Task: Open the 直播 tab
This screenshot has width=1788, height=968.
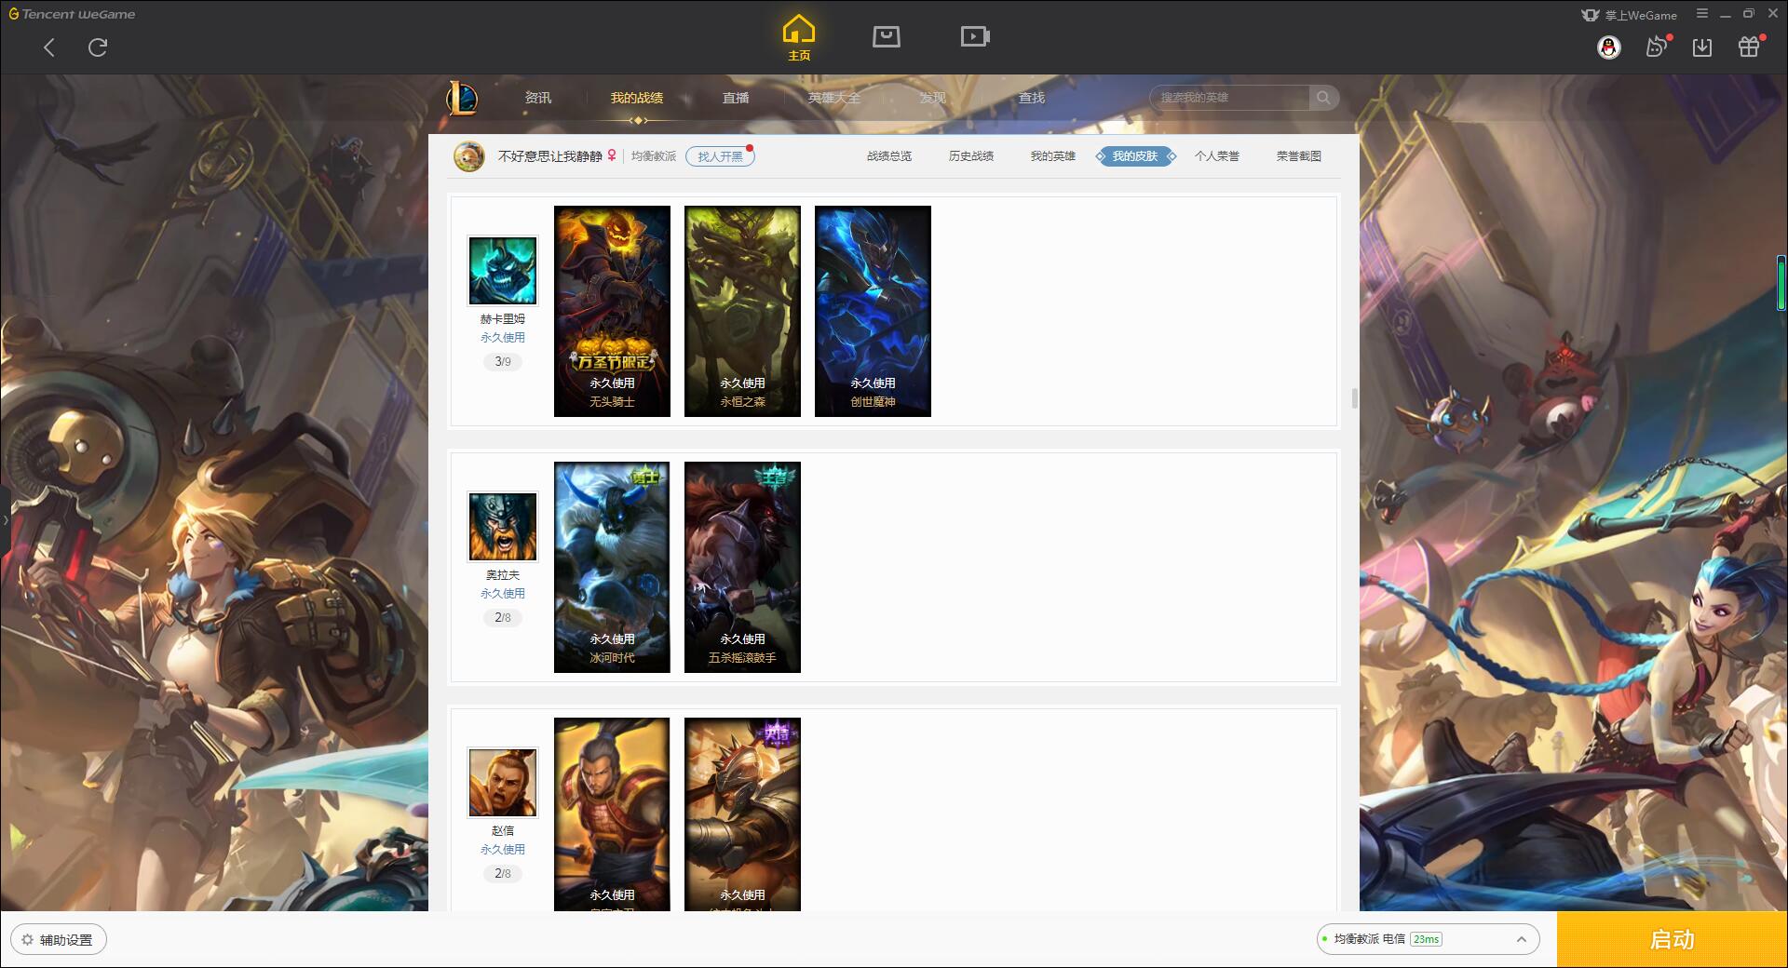Action: (x=736, y=98)
